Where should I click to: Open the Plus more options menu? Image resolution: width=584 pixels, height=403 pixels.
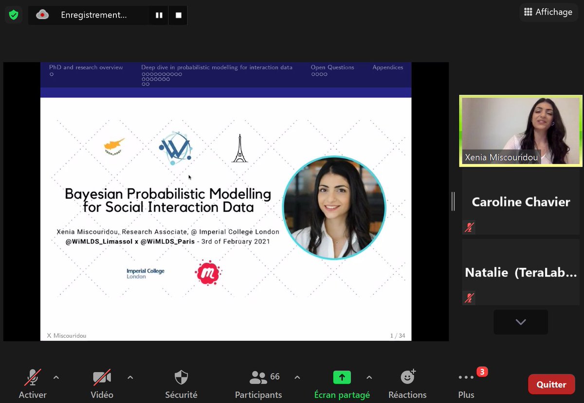coord(466,384)
